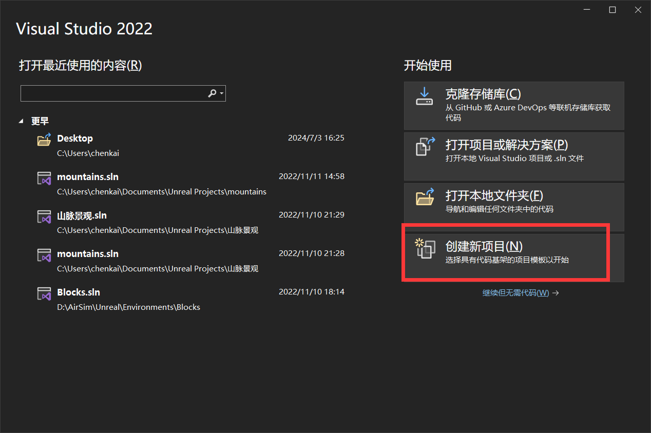The height and width of the screenshot is (433, 651).
Task: Select 创建新项目(N)
Action: click(514, 258)
